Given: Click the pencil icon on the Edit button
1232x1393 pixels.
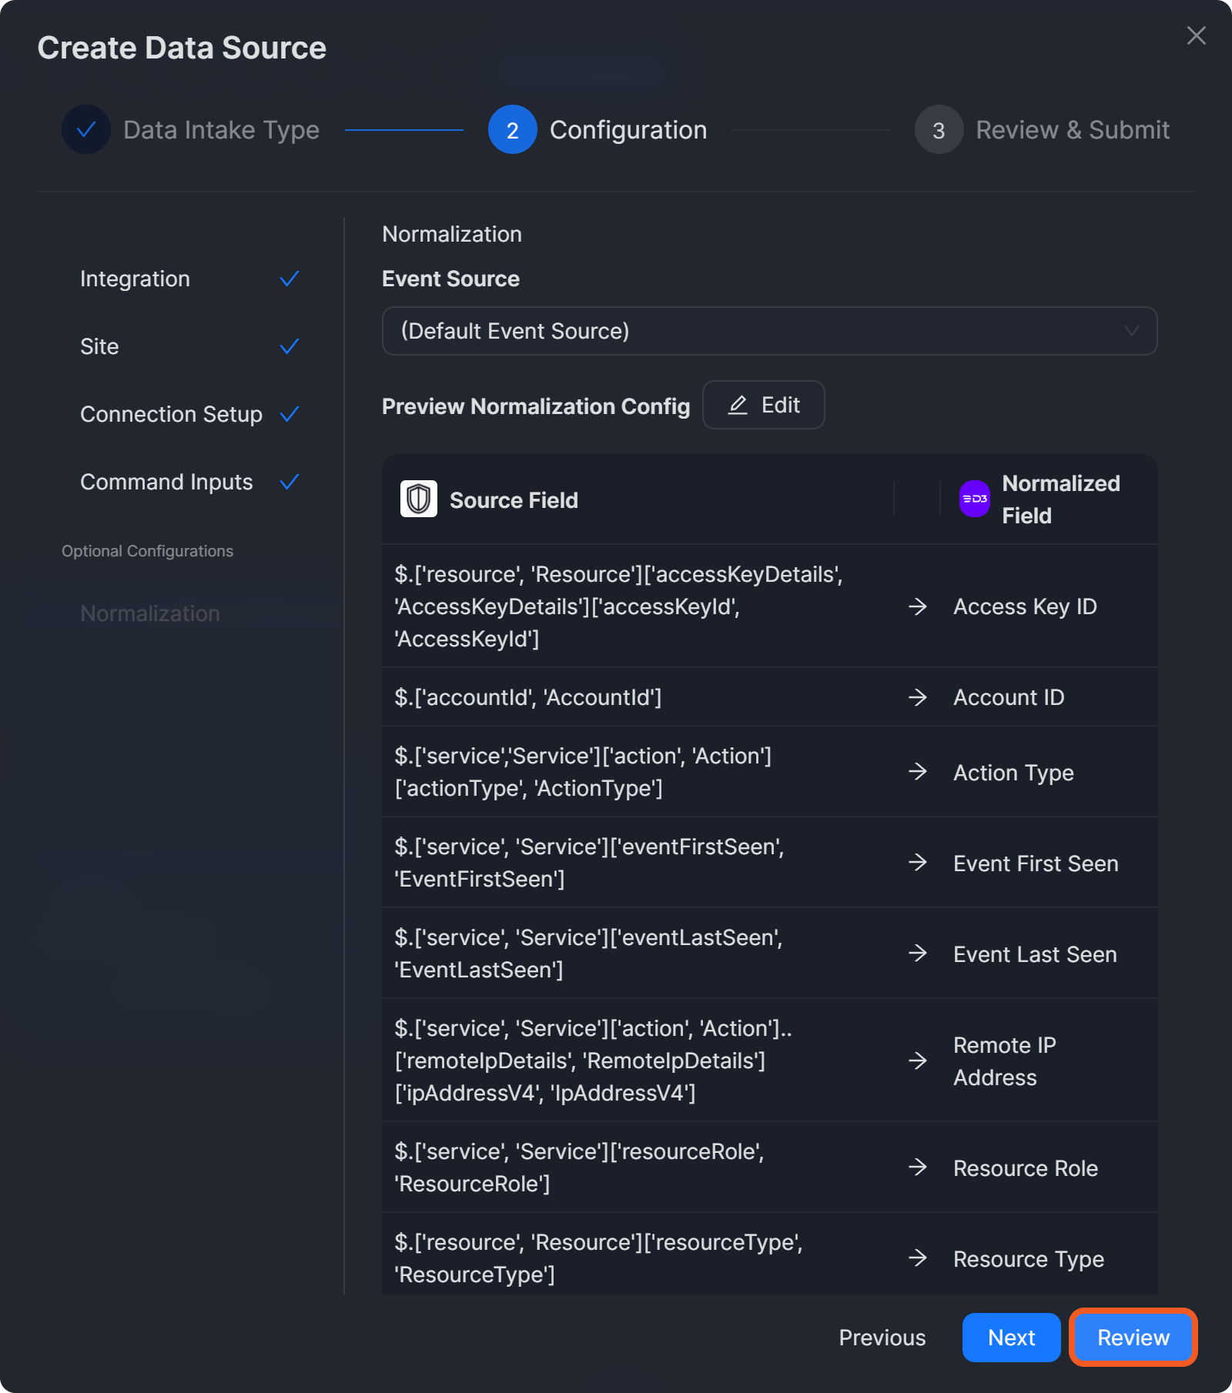Looking at the screenshot, I should point(738,405).
